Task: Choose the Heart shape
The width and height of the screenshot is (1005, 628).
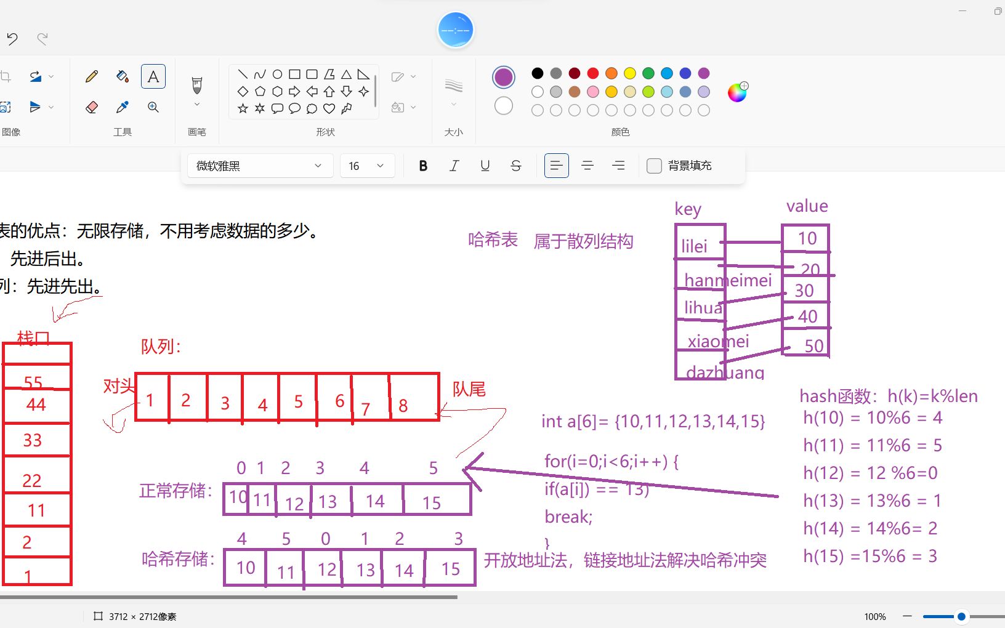Action: point(329,109)
